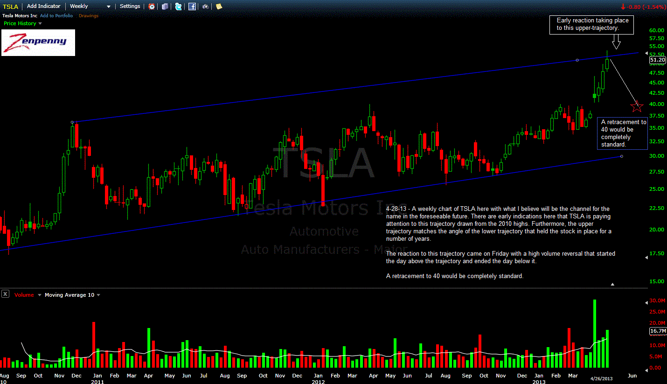
Task: Click the gray triangle marker beside 52.50
Action: click(646, 54)
